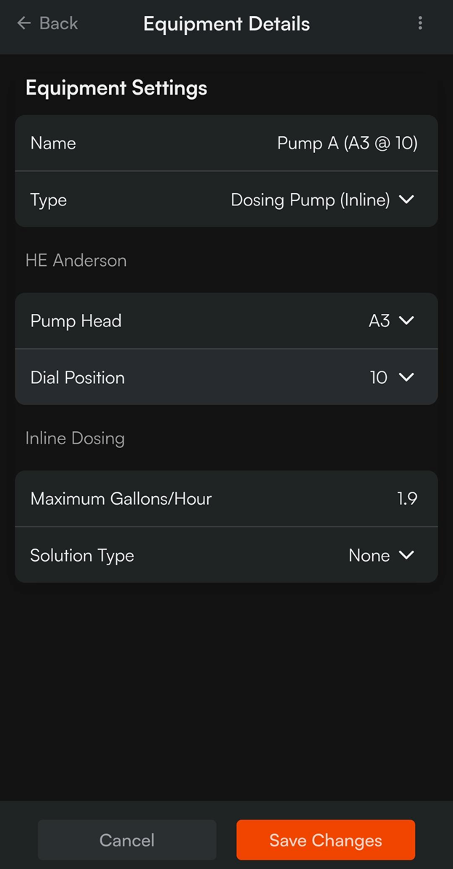Open the three-dot overflow menu
The height and width of the screenshot is (869, 453).
click(420, 23)
